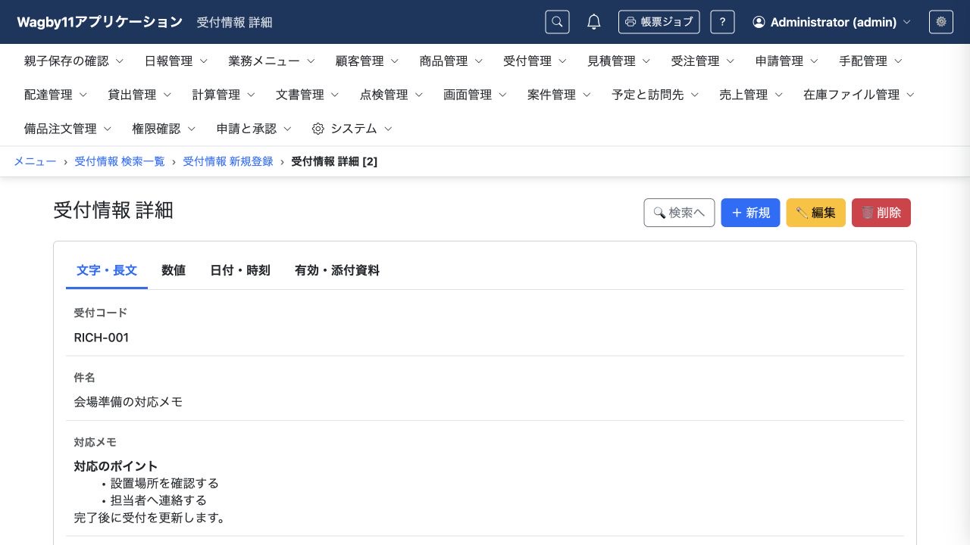Click the yellow 編集 button
This screenshot has width=970, height=545.
tap(816, 213)
